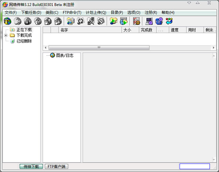219x172 pixels.
Task: Expand the 下载完成 folder tree node
Action: point(6,35)
